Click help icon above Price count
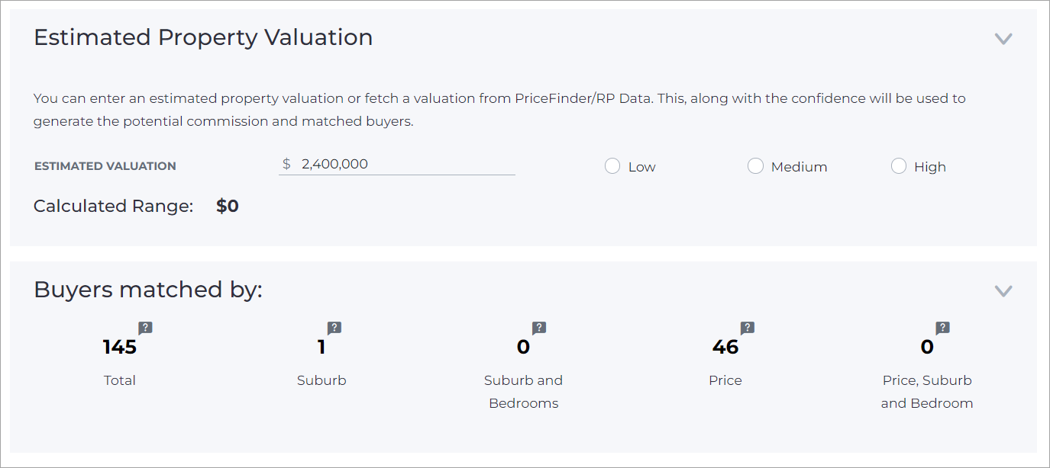Viewport: 1050px width, 468px height. pos(747,329)
